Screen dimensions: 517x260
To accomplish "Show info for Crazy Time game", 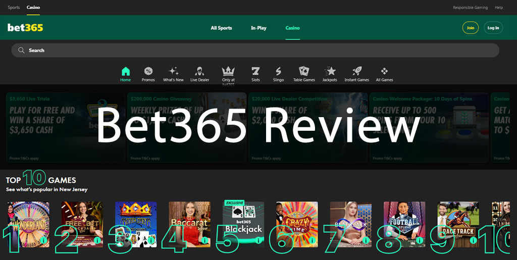I will (312, 240).
